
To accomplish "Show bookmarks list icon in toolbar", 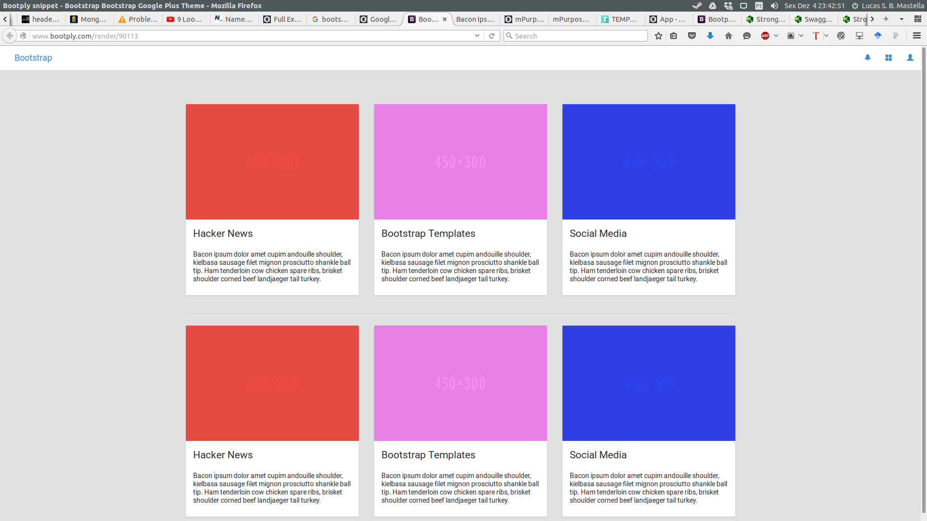I will [674, 36].
